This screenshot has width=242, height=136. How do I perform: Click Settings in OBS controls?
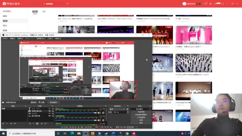[141, 120]
